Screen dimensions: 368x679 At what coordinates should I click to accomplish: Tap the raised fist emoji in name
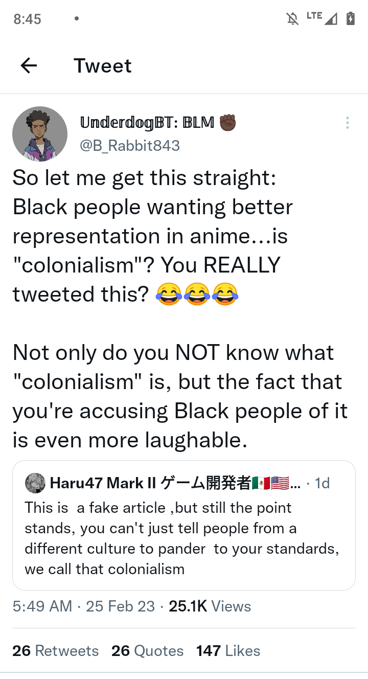pos(227,123)
